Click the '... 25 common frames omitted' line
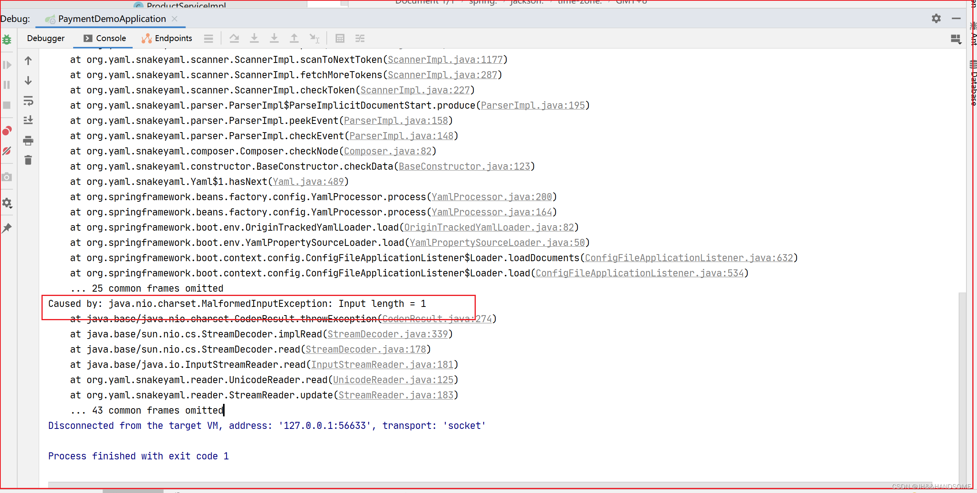 (x=147, y=289)
